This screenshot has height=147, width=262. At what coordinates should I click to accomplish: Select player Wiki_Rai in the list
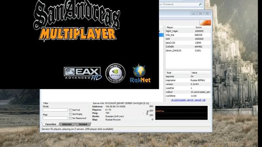[170, 35]
